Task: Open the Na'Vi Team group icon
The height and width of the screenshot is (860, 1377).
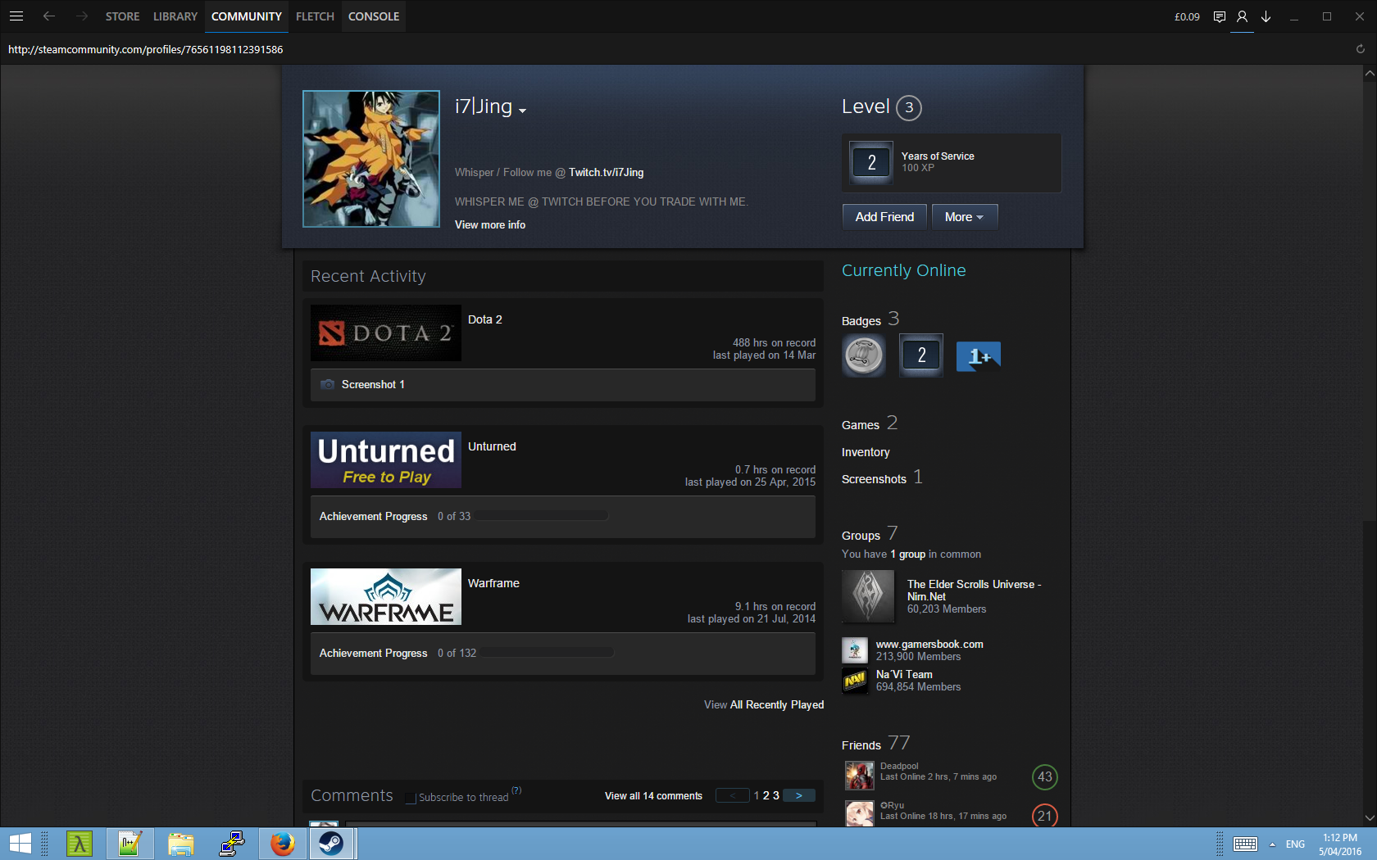Action: [855, 681]
